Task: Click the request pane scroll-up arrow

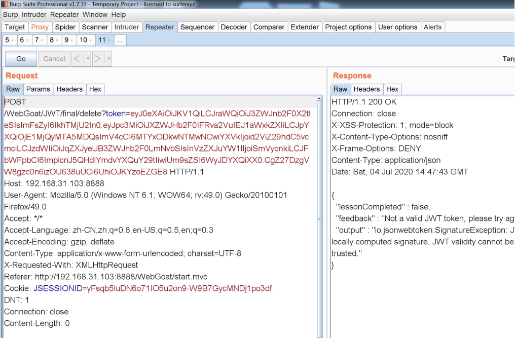Action: 319,98
